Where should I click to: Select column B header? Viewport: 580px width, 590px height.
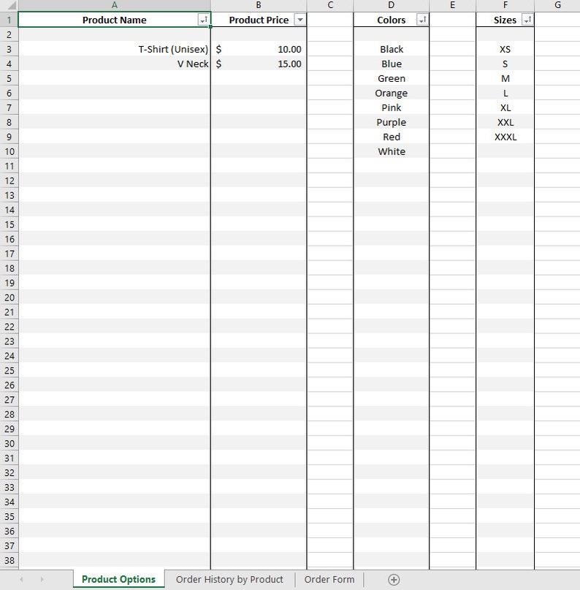259,5
